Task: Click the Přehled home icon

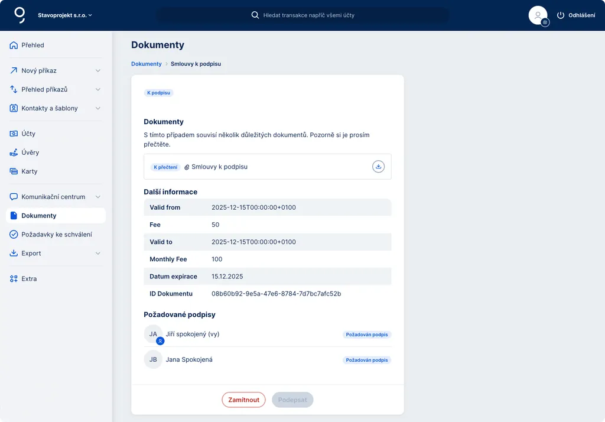Action: [14, 45]
